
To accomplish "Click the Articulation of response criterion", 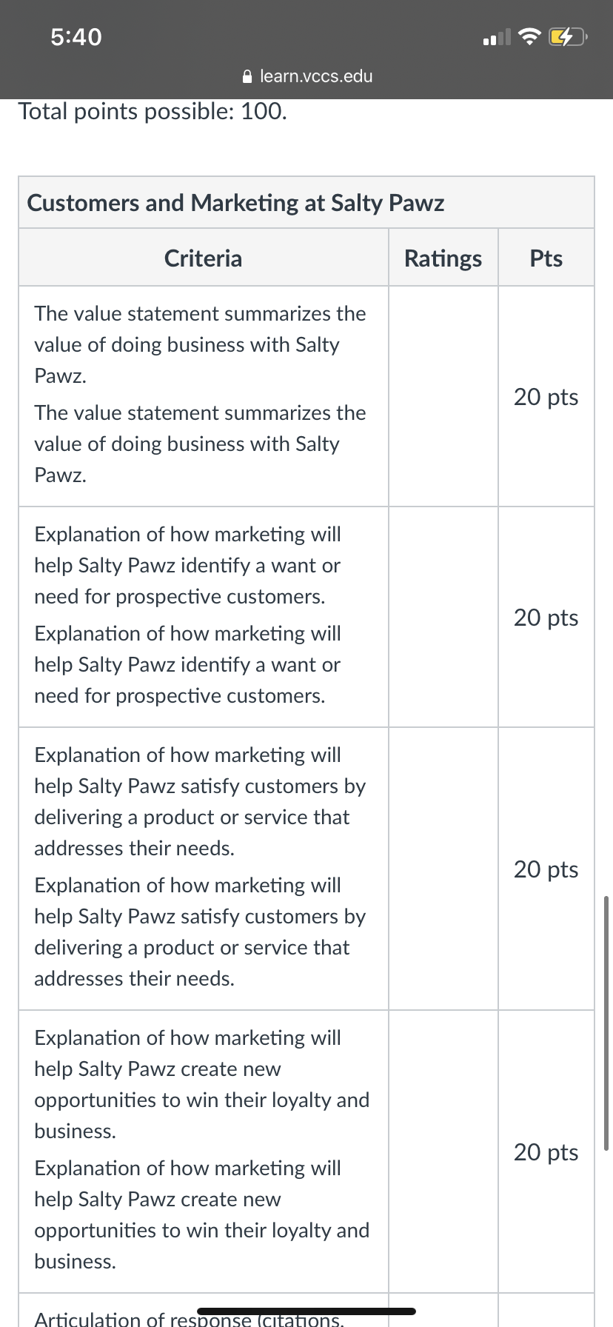I will tap(189, 1318).
